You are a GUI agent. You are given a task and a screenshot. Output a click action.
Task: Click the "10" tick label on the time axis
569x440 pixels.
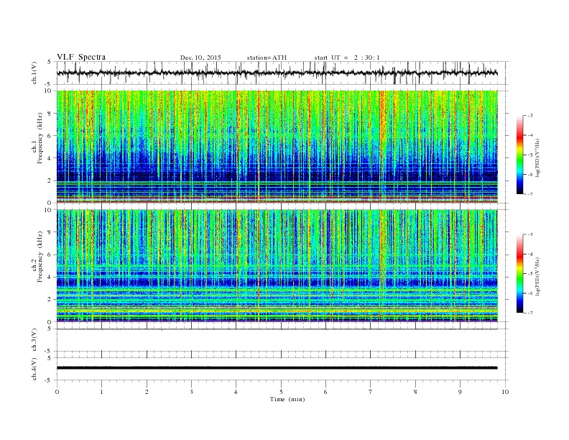click(x=505, y=392)
